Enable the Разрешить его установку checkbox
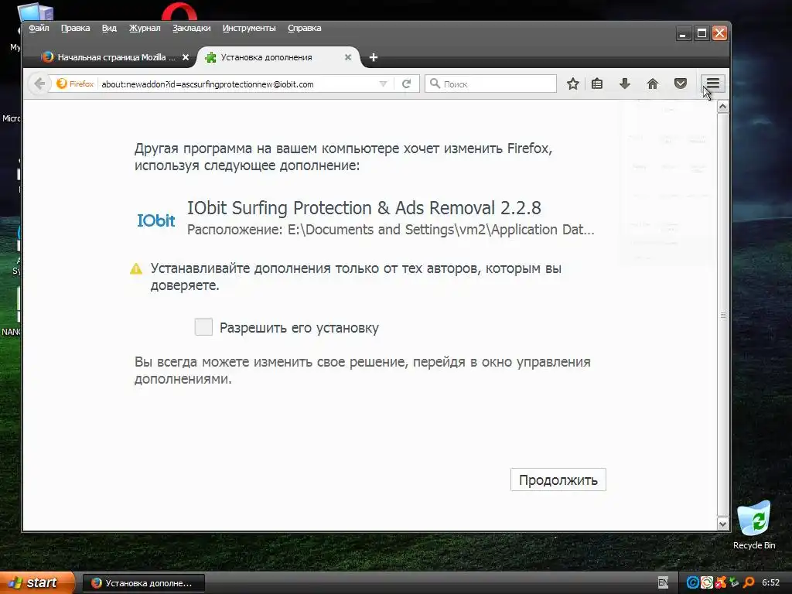Screen dimensions: 792x594 click(203, 327)
